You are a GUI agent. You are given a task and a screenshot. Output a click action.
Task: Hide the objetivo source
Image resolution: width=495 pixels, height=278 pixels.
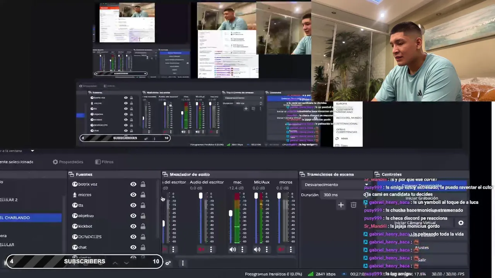(x=133, y=215)
